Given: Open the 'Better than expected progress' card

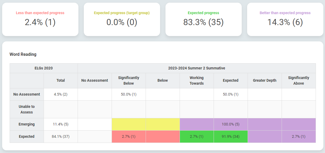Looking at the screenshot, I should tap(285, 19).
